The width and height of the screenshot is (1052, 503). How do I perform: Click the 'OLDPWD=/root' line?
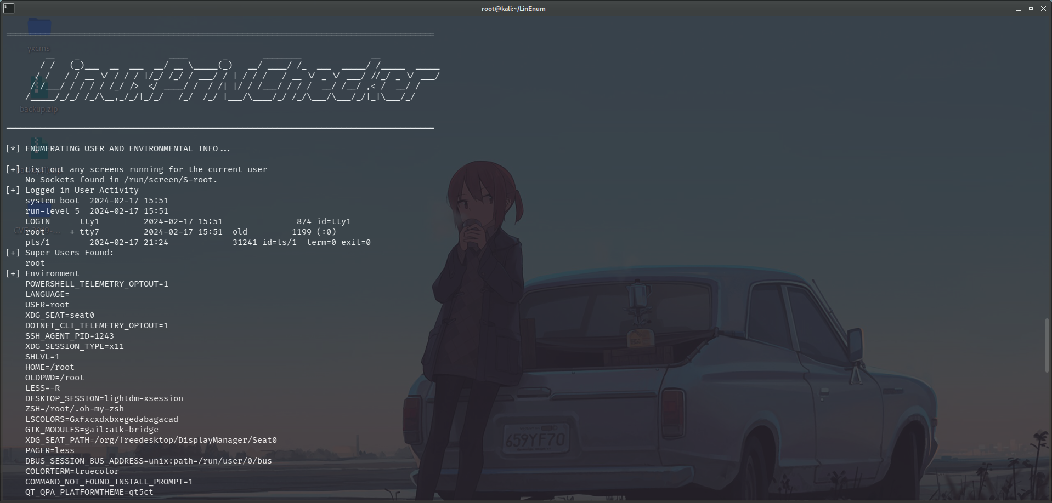[55, 378]
